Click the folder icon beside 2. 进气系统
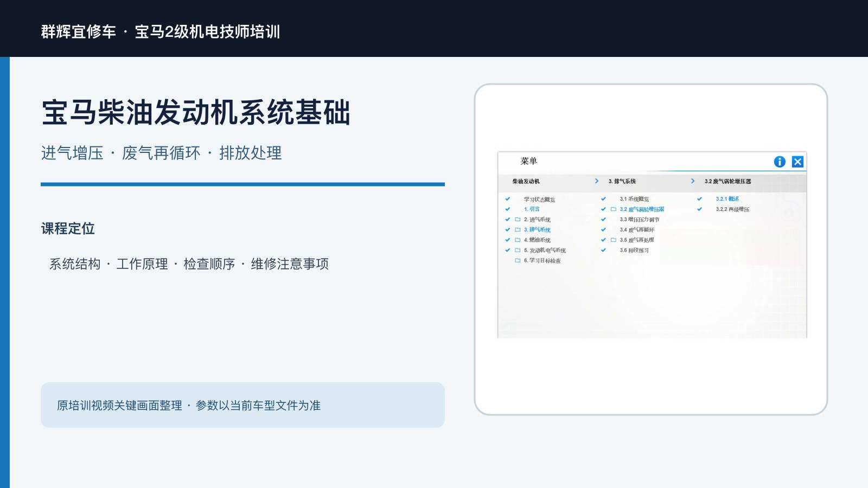 pyautogui.click(x=518, y=220)
